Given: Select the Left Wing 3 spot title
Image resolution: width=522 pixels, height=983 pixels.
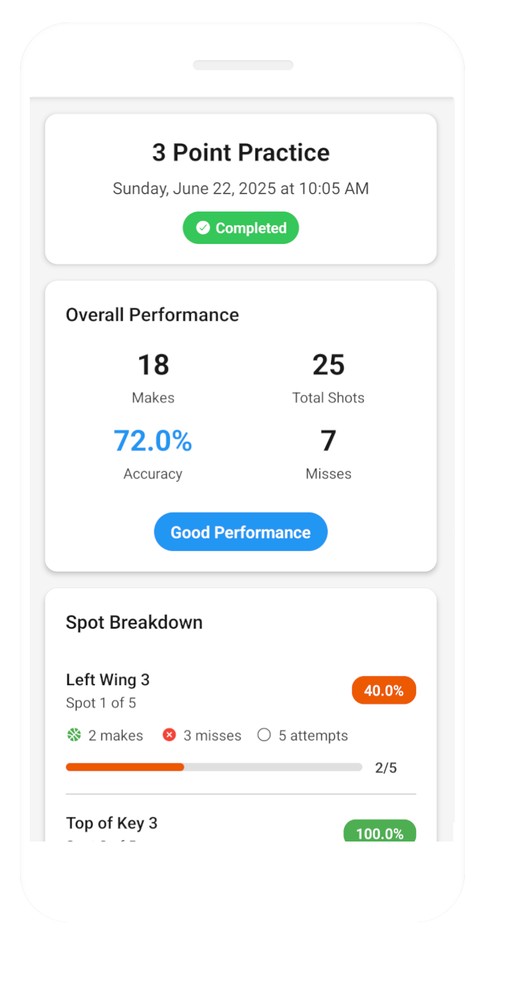Looking at the screenshot, I should (108, 680).
